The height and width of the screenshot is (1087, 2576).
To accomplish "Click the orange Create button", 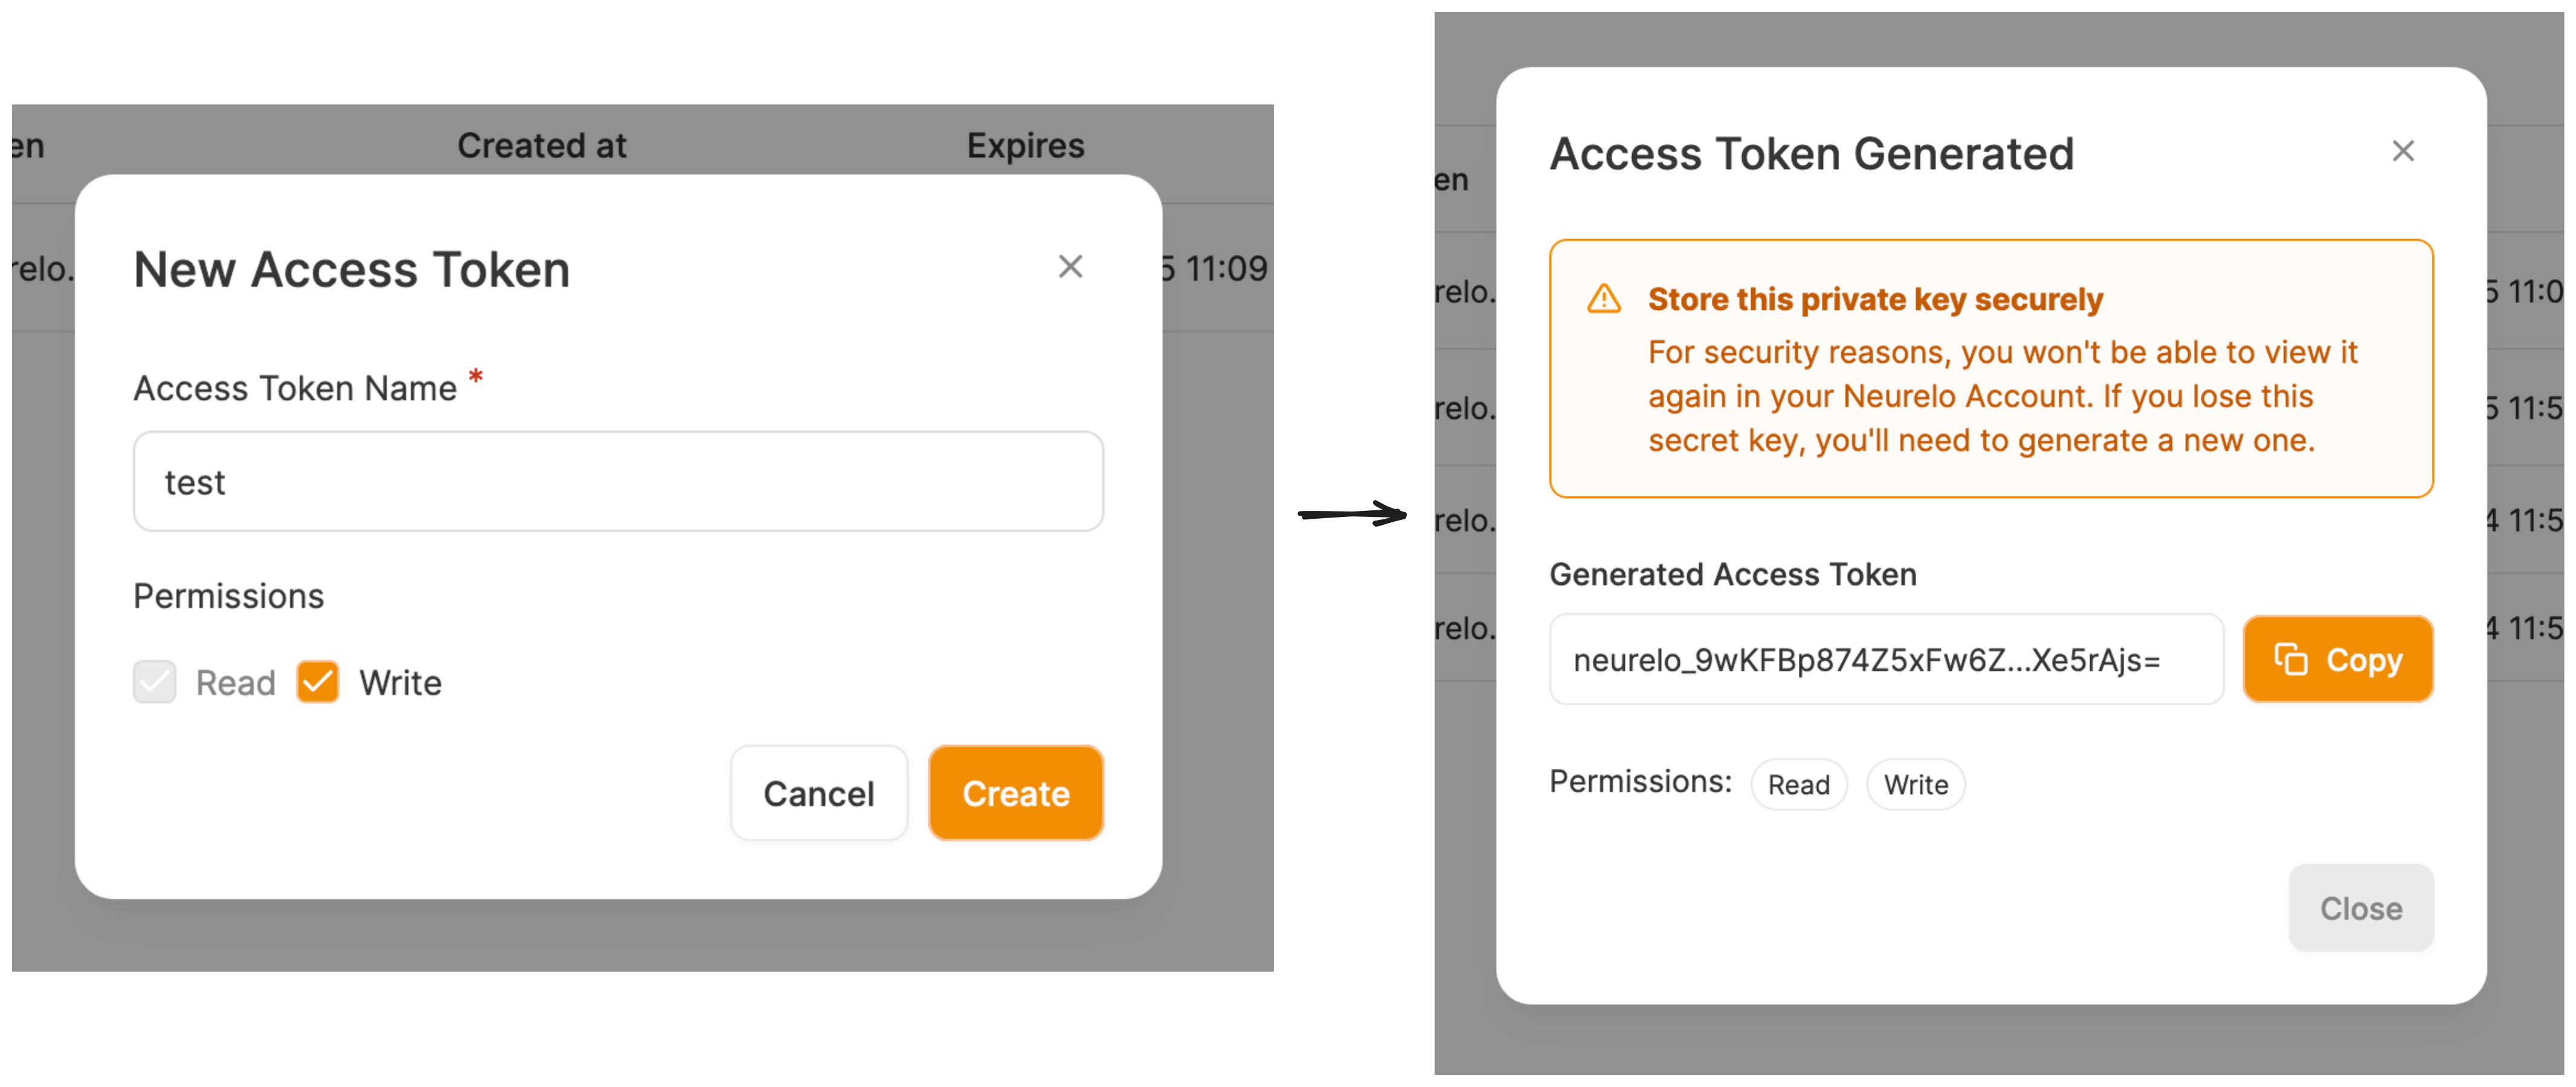I will (1015, 794).
